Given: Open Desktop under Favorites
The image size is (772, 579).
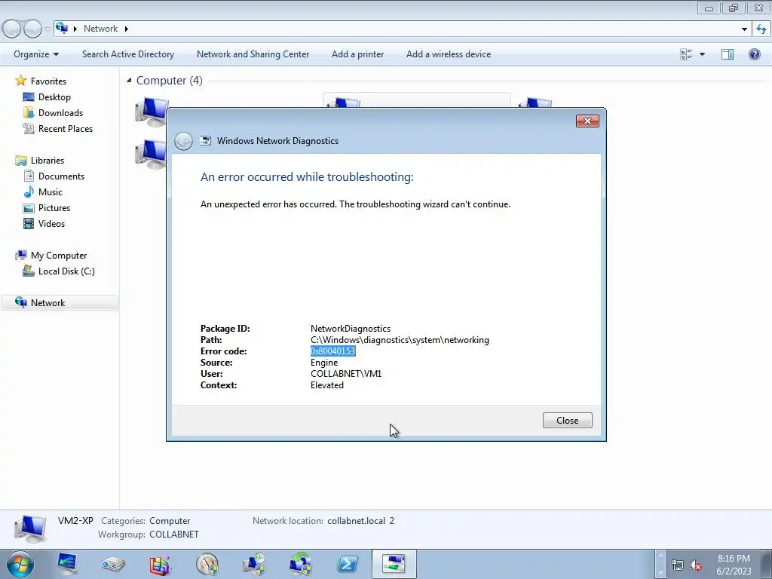Looking at the screenshot, I should (54, 97).
